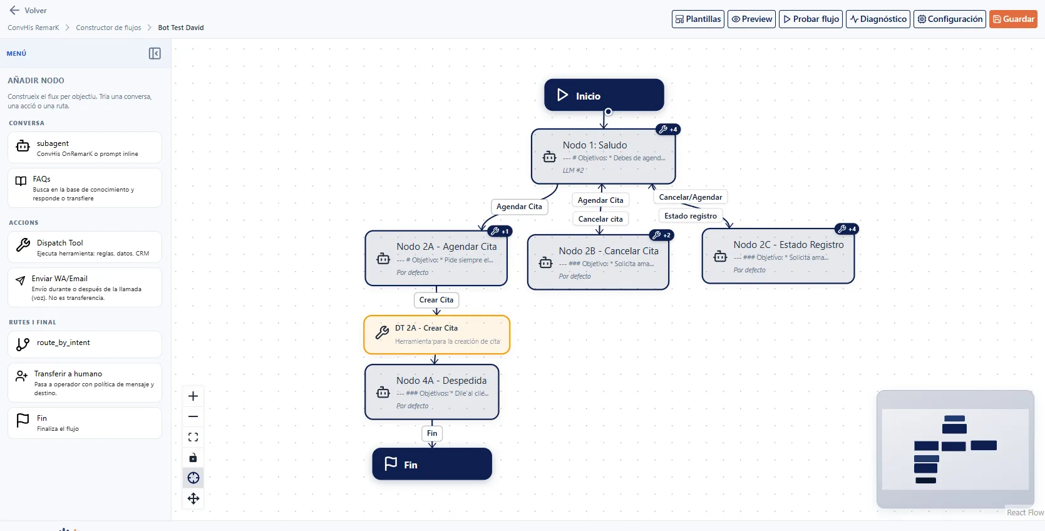Click the Cancelar/Agendar edge label
1045x531 pixels.
tap(691, 197)
